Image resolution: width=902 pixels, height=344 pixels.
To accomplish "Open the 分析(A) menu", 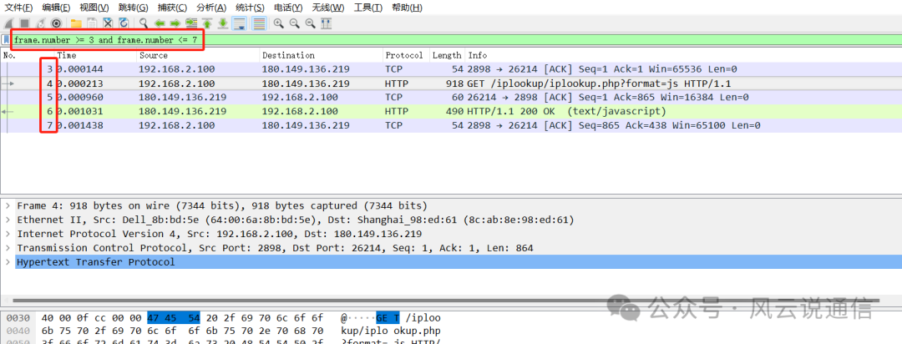I will (211, 8).
